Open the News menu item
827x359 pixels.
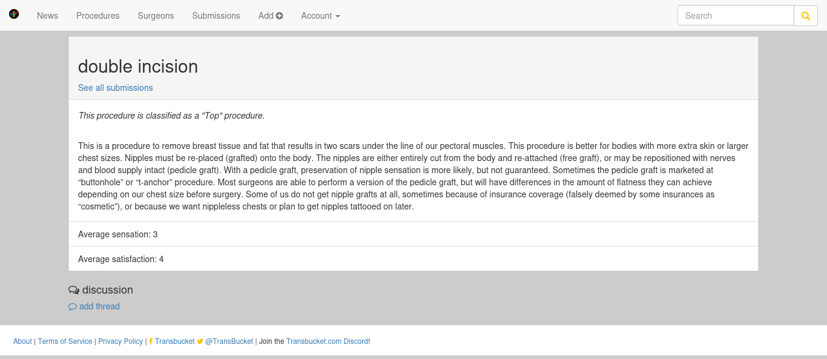pos(47,16)
